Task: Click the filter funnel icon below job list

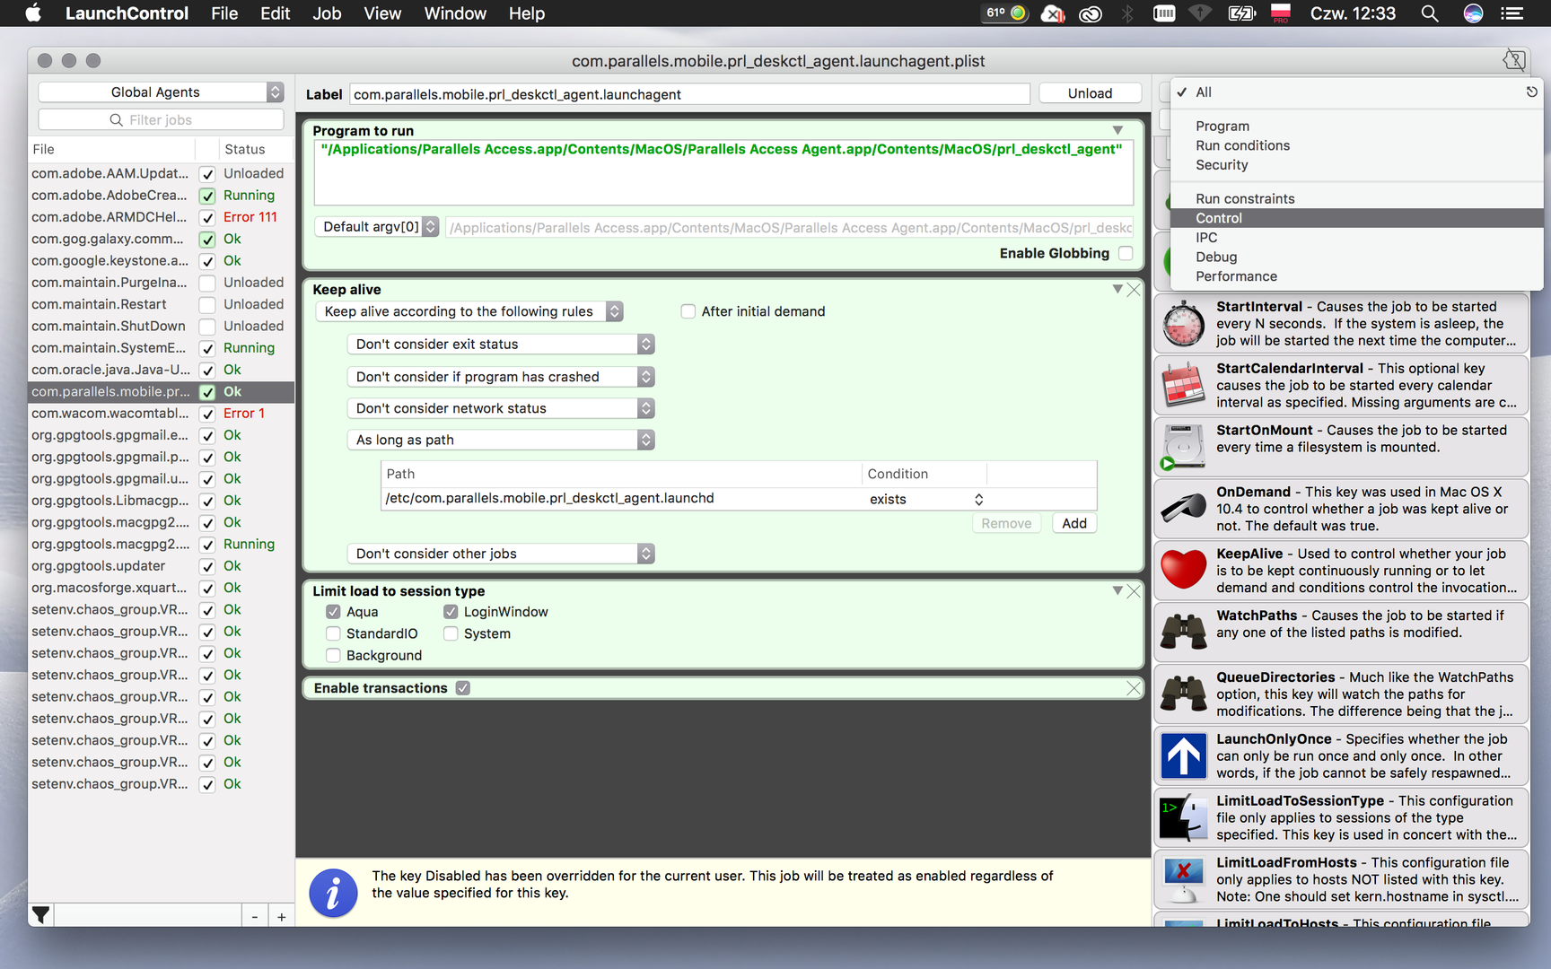Action: [41, 915]
